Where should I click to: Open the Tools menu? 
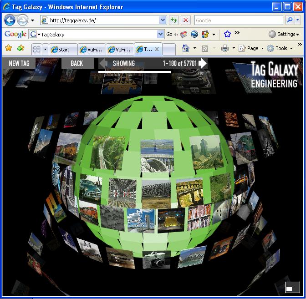280,48
